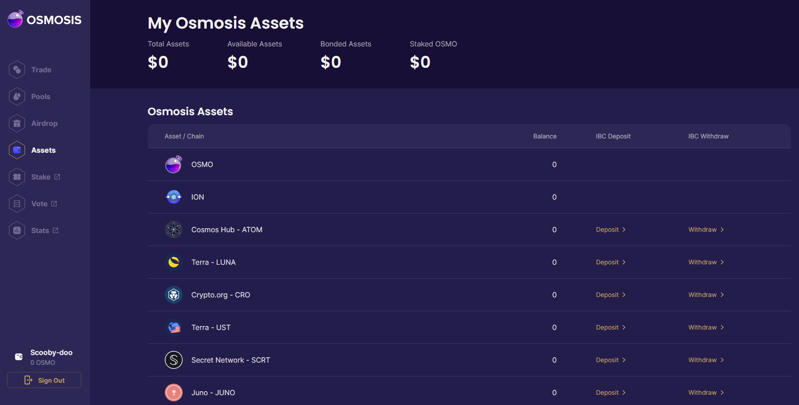Click the wallet icon next to Scooby-doo
Viewport: 799px width, 405px height.
[19, 357]
